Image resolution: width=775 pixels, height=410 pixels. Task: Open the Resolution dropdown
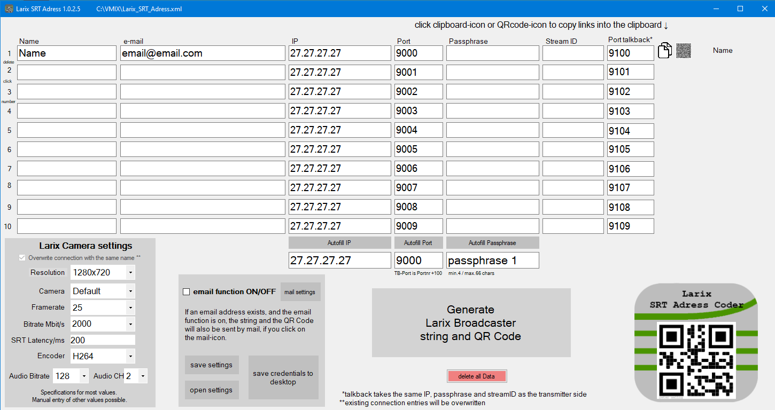tap(130, 272)
